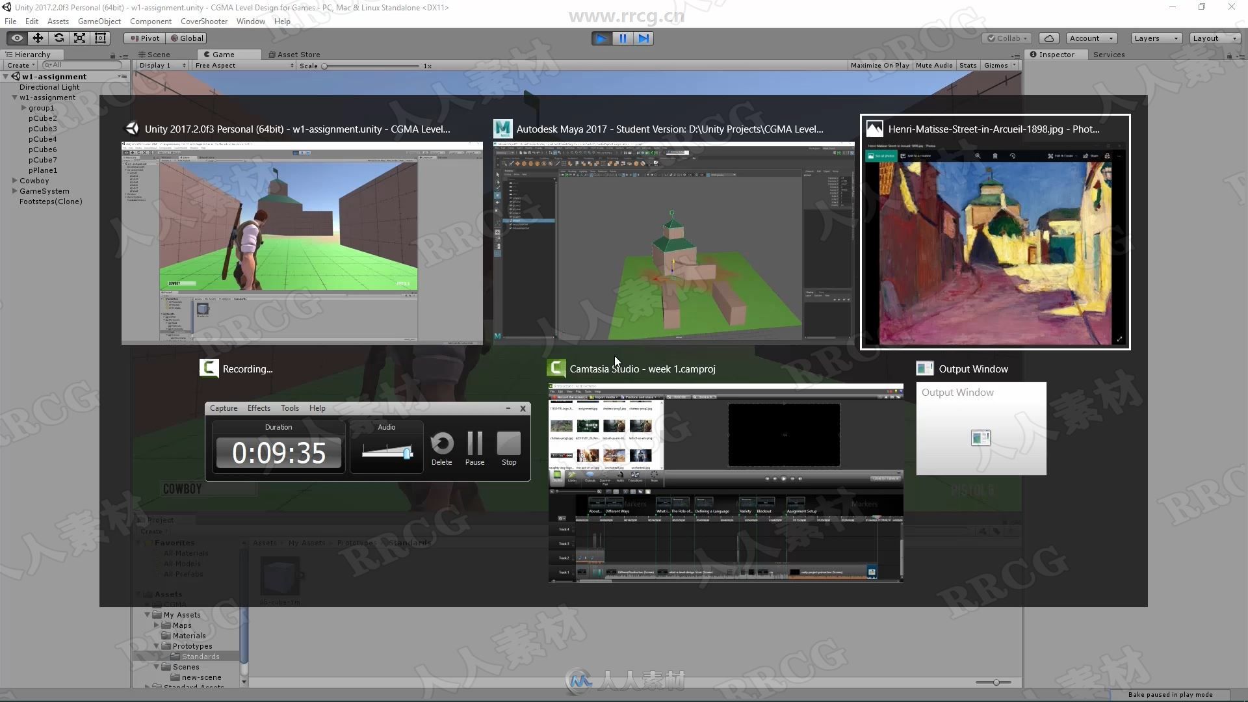Select the Hand tool in Unity toolbar

[x=17, y=38]
